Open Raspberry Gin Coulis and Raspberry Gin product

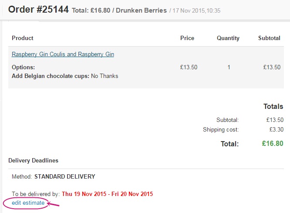point(63,54)
